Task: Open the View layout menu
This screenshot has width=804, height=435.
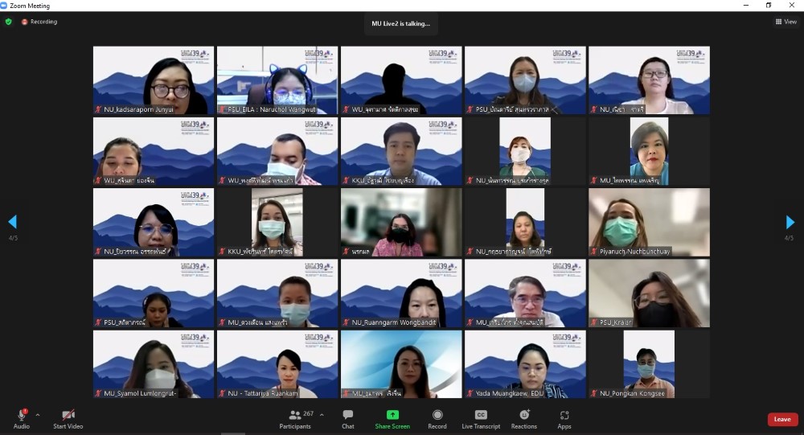Action: coord(786,22)
